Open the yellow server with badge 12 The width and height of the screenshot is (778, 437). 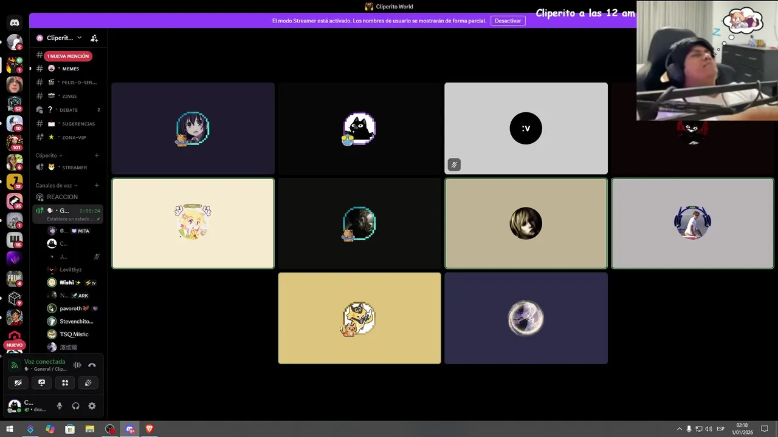pos(15,181)
